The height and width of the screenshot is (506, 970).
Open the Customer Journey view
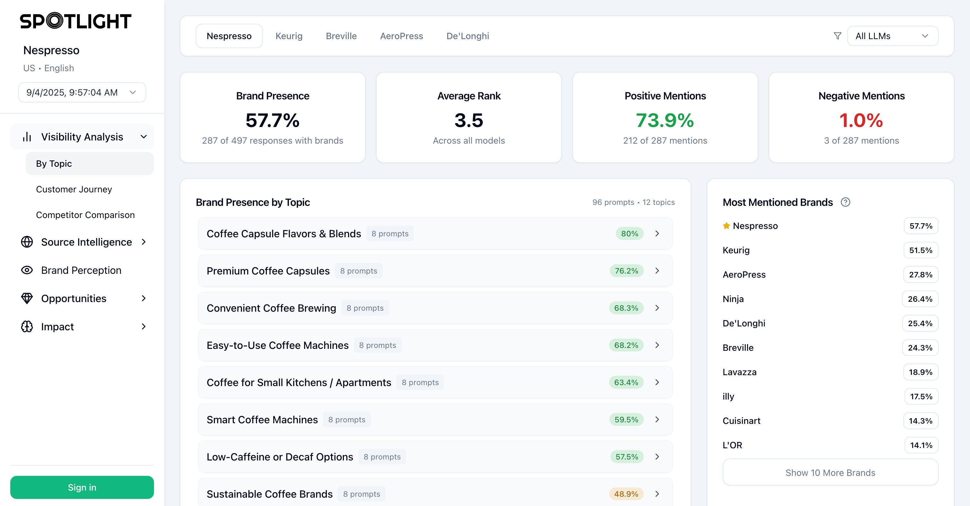pyautogui.click(x=74, y=189)
